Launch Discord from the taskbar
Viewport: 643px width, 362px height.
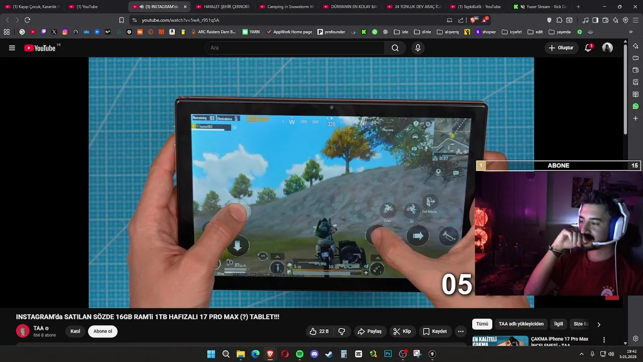314,354
